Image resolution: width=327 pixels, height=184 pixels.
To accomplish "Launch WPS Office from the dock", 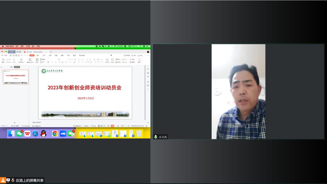I will [27, 134].
